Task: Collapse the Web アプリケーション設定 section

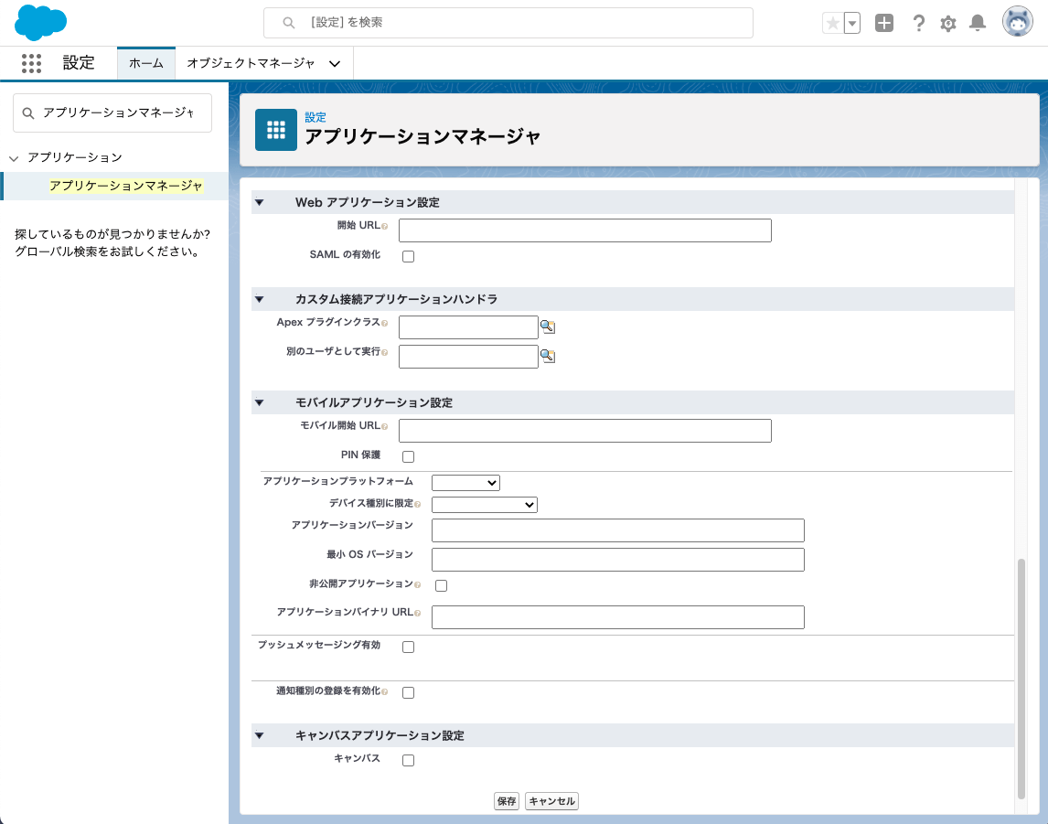Action: 259,202
